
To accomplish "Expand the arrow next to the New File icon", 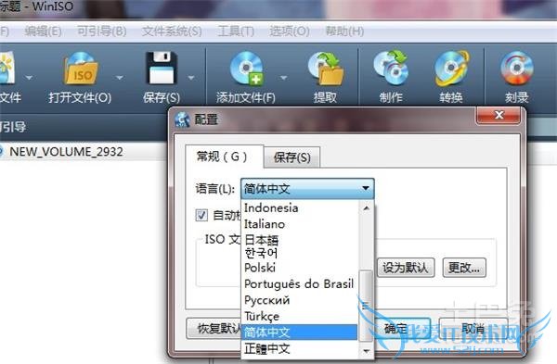I will tap(29, 77).
